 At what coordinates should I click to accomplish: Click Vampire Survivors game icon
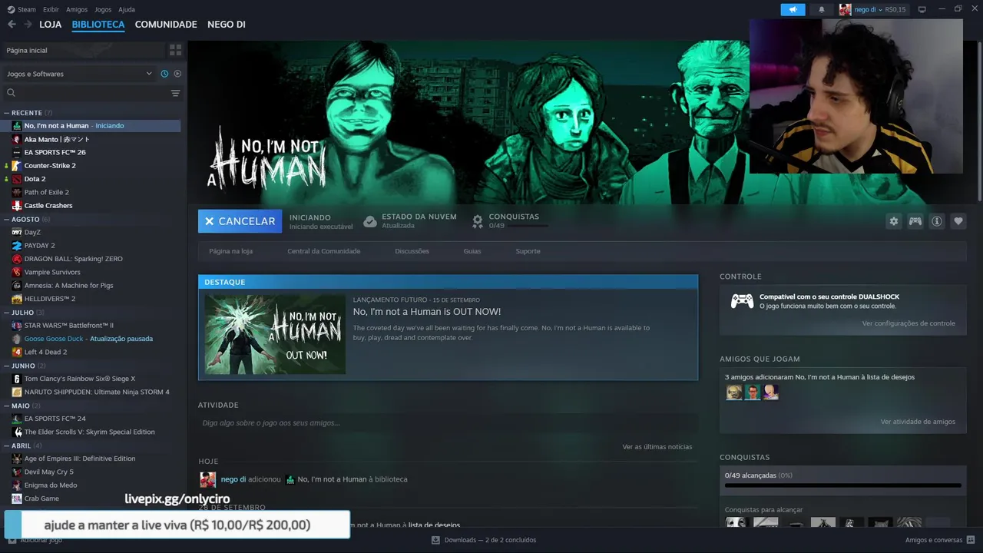(x=17, y=272)
